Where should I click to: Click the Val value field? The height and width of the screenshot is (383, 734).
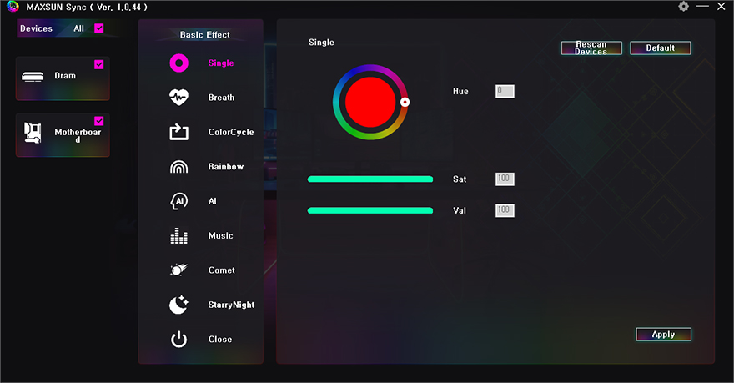point(505,210)
